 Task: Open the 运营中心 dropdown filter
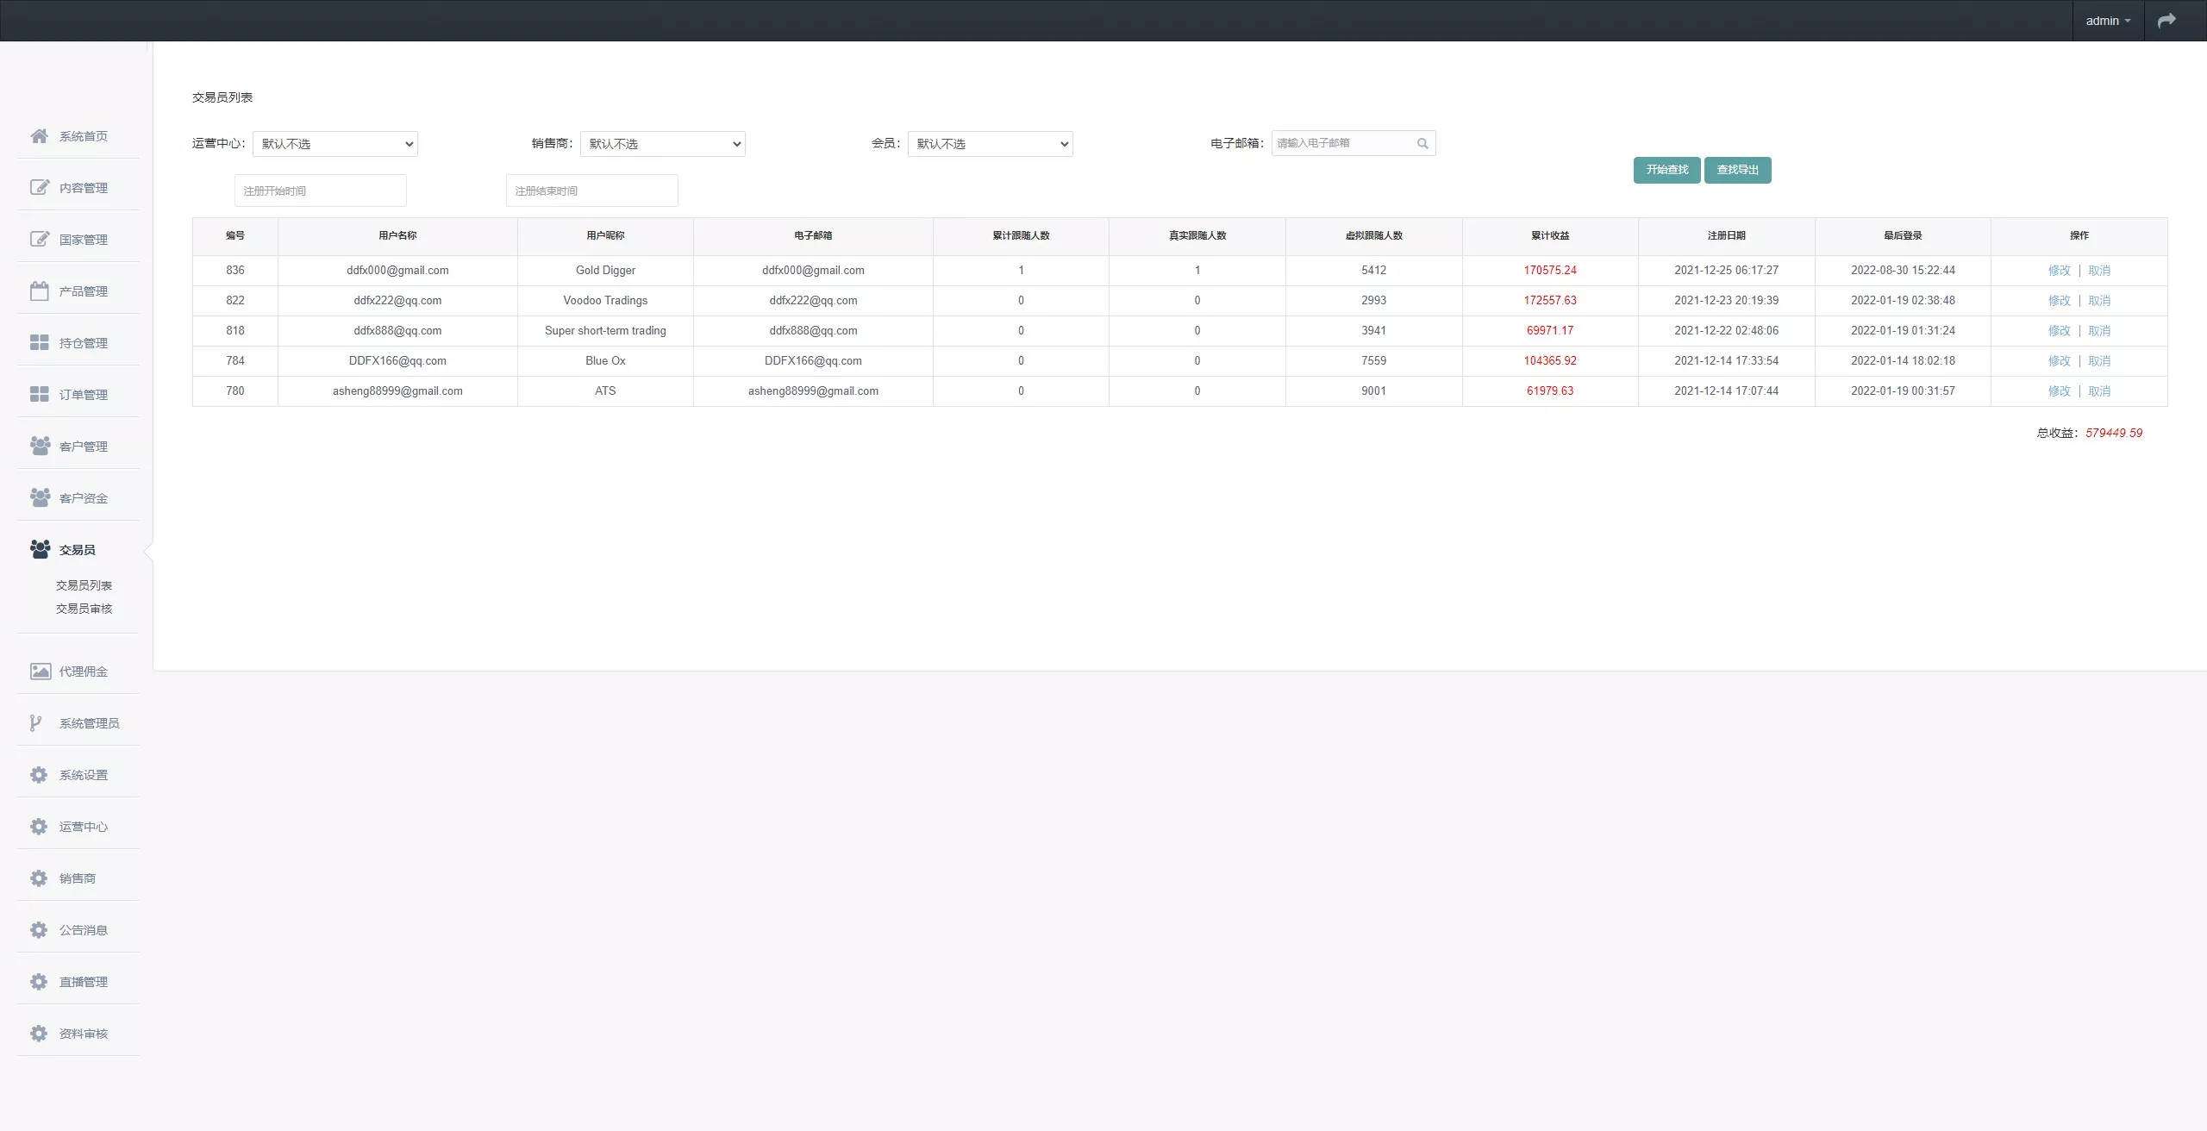(x=334, y=144)
